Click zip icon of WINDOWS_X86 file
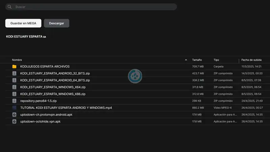This screenshot has height=152, width=270. 14,94
